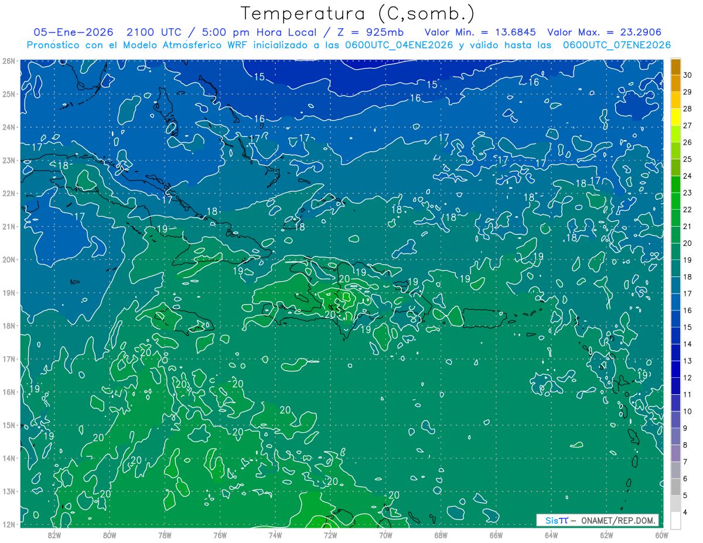Click the "0600UTC_07ENE2026" valid-until time
Screen dimensions: 703x543
pyautogui.click(x=617, y=45)
